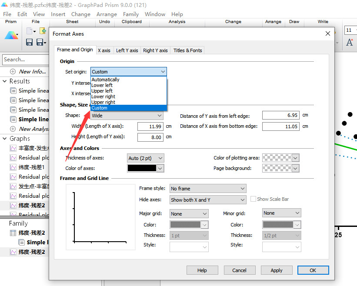Click results sheet icon of bold Simple linear
Image resolution: width=357 pixels, height=286 pixels.
point(13,119)
